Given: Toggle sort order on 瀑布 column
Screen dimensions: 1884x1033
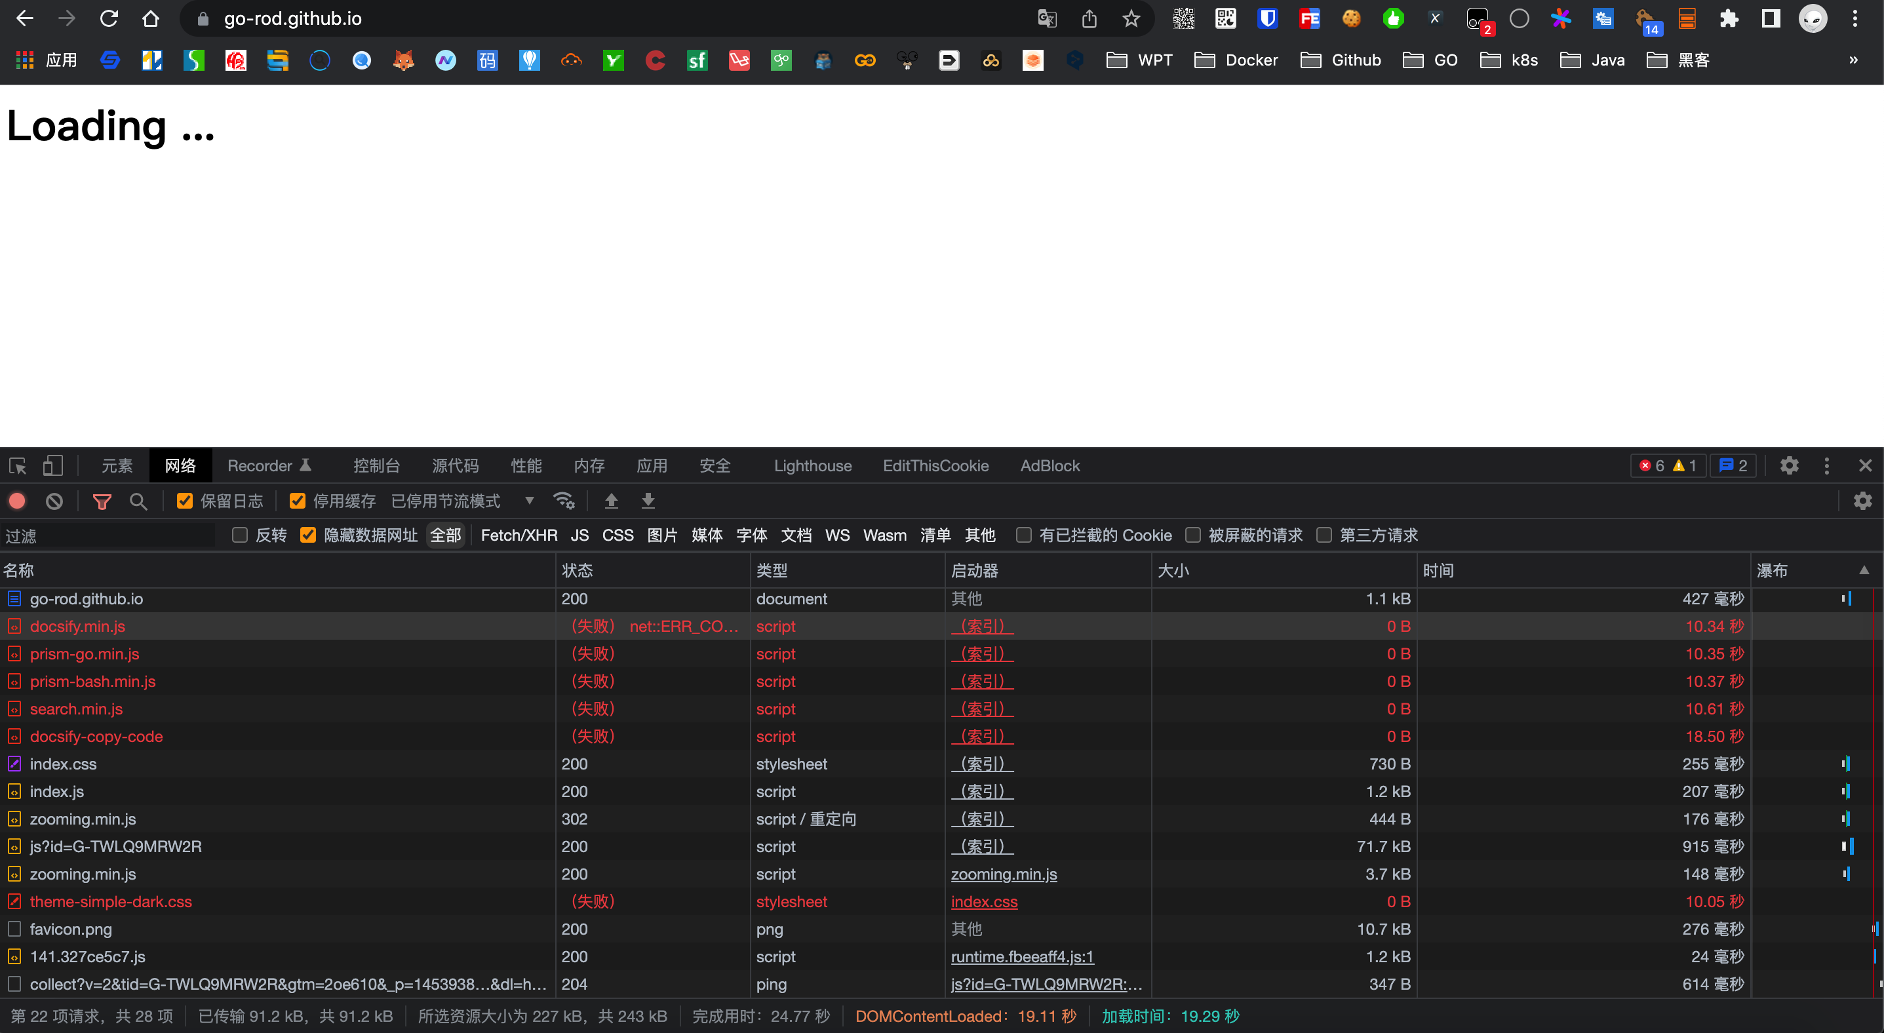Looking at the screenshot, I should point(1773,570).
